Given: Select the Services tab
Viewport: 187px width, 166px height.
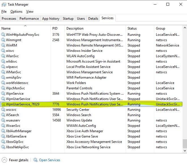Looking at the screenshot, I should (108, 18).
